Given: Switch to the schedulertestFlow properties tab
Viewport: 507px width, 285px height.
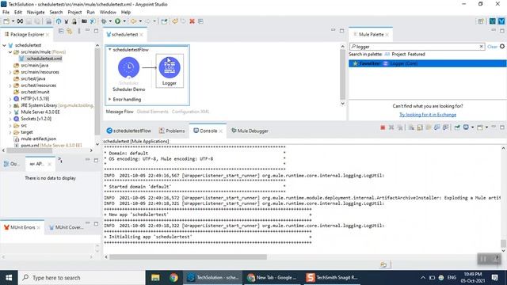Looking at the screenshot, I should tap(128, 131).
